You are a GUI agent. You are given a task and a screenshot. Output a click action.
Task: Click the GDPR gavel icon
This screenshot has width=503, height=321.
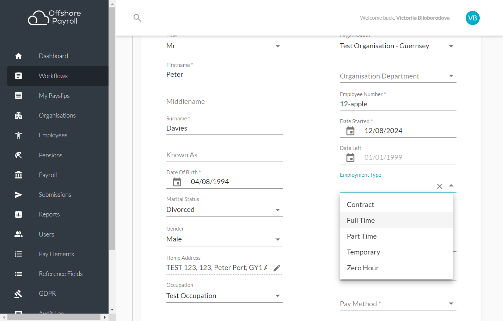pos(19,294)
